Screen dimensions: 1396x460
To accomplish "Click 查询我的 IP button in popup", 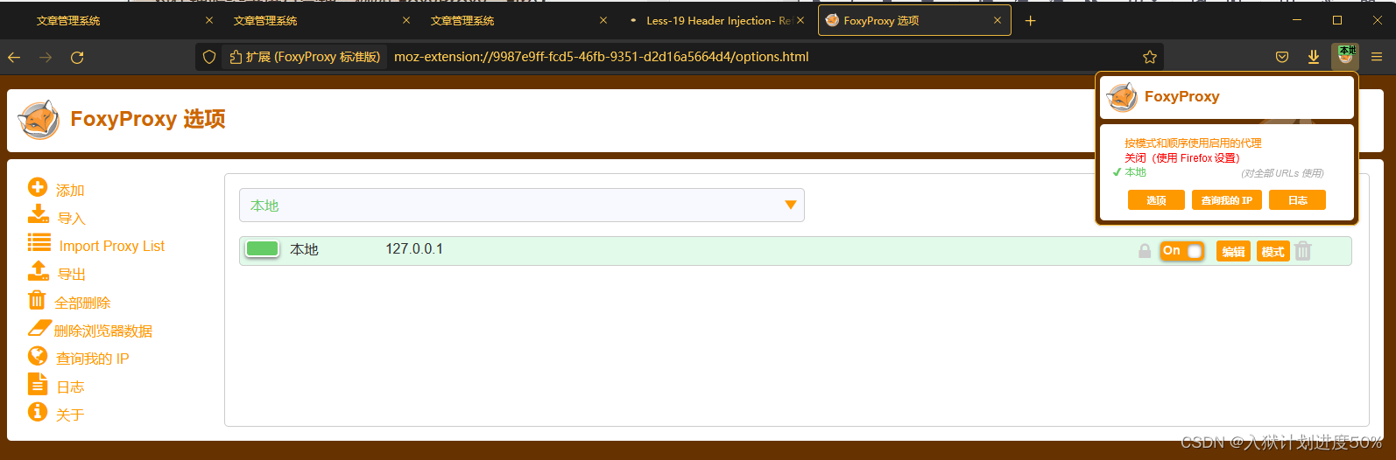I will 1226,200.
